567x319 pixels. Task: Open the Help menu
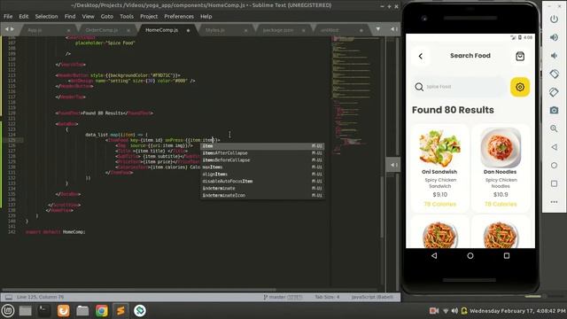(206, 16)
